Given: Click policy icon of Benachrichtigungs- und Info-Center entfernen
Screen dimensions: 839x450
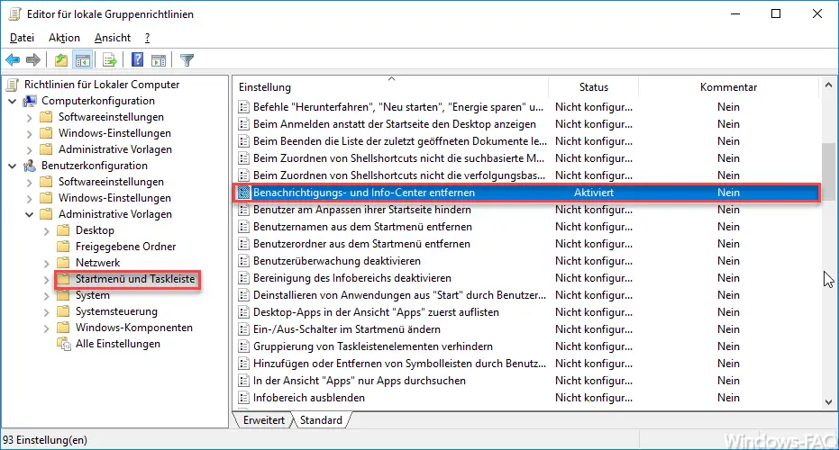Looking at the screenshot, I should coord(244,193).
